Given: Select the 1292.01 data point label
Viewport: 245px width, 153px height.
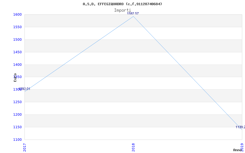Looking at the screenshot, I should [x=24, y=89].
